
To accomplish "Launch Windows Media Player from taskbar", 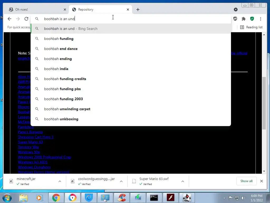I will 39,198.
